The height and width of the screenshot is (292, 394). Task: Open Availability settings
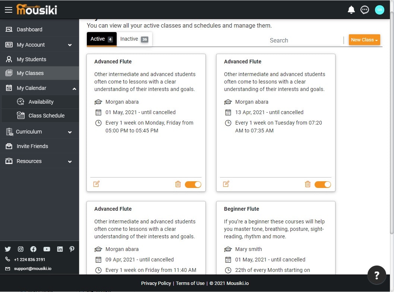[x=40, y=102]
